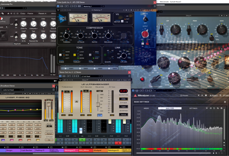
Task: Enable the ARC auto release control
Action: pos(100,115)
